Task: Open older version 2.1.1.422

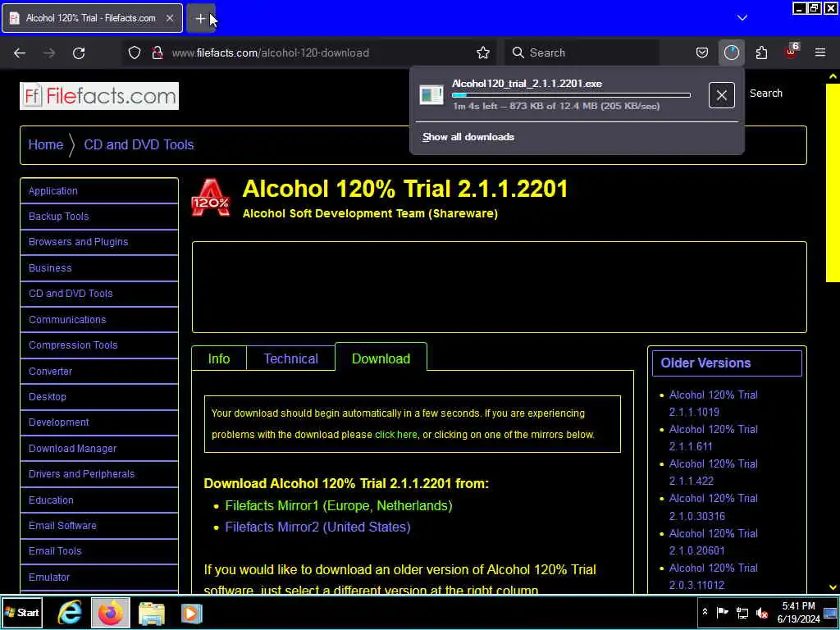Action: [x=713, y=472]
